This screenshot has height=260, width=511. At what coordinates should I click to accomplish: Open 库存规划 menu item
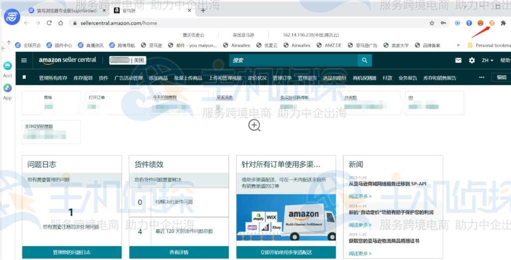(83, 78)
